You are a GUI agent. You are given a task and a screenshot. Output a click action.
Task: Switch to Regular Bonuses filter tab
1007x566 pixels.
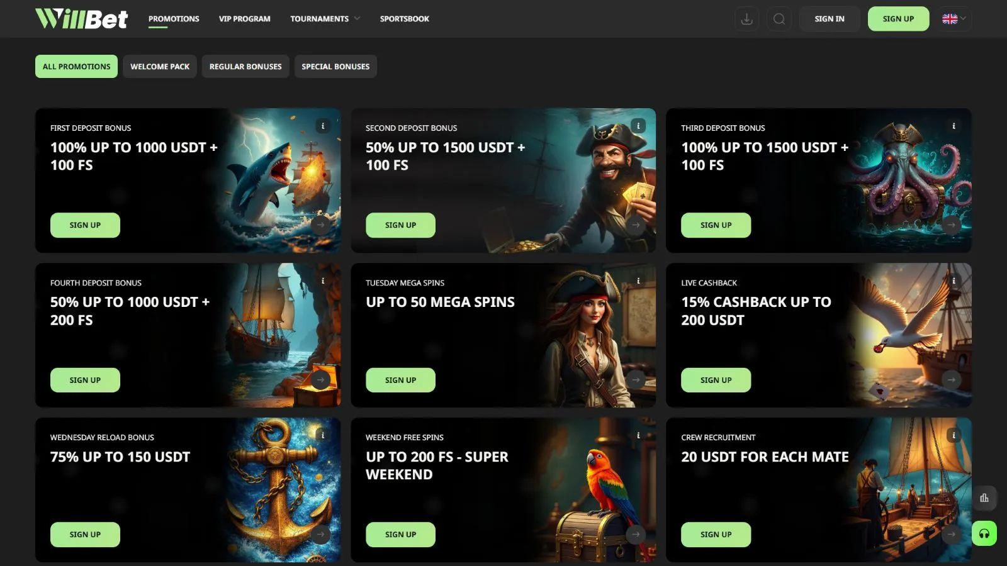pyautogui.click(x=245, y=67)
